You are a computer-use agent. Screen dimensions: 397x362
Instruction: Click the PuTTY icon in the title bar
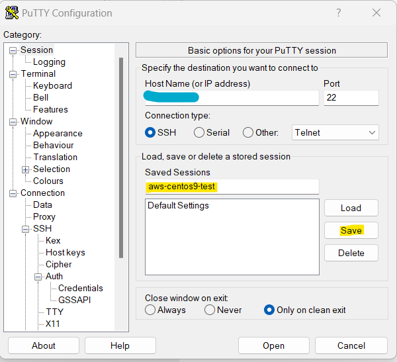(x=11, y=13)
